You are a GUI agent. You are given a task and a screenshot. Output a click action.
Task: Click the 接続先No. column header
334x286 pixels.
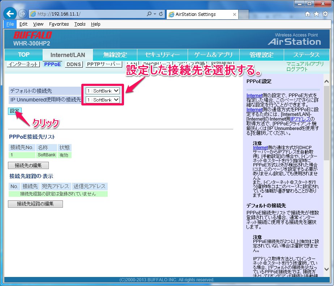coord(22,147)
